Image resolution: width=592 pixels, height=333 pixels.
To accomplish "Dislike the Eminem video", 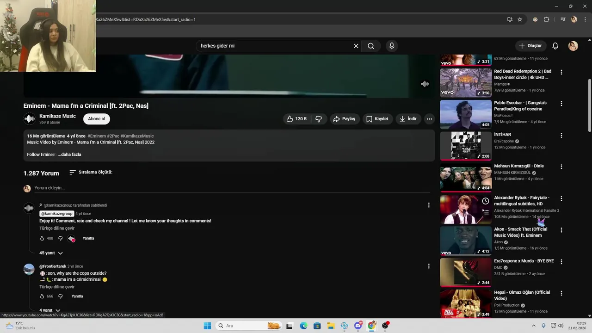I will click(319, 119).
